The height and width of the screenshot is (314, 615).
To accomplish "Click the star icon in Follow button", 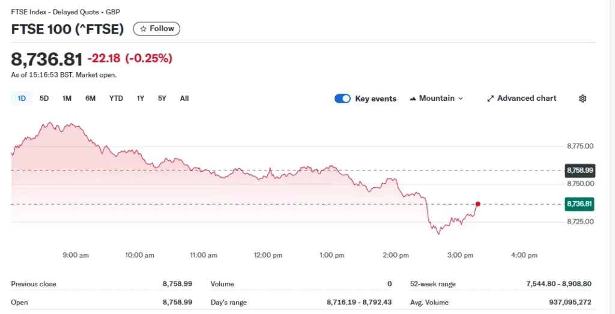I will point(144,29).
